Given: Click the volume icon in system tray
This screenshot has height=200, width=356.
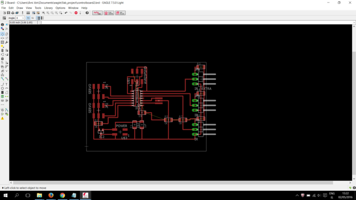Looking at the screenshot, I should tap(319, 195).
